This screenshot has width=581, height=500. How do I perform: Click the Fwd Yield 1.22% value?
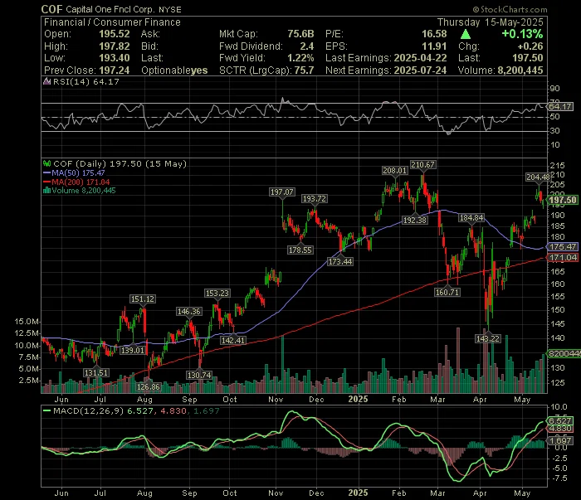300,58
